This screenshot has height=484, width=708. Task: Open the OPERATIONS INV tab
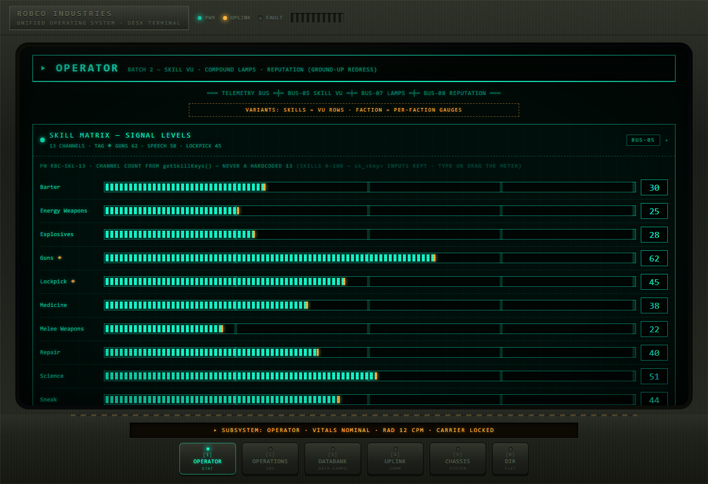click(270, 459)
